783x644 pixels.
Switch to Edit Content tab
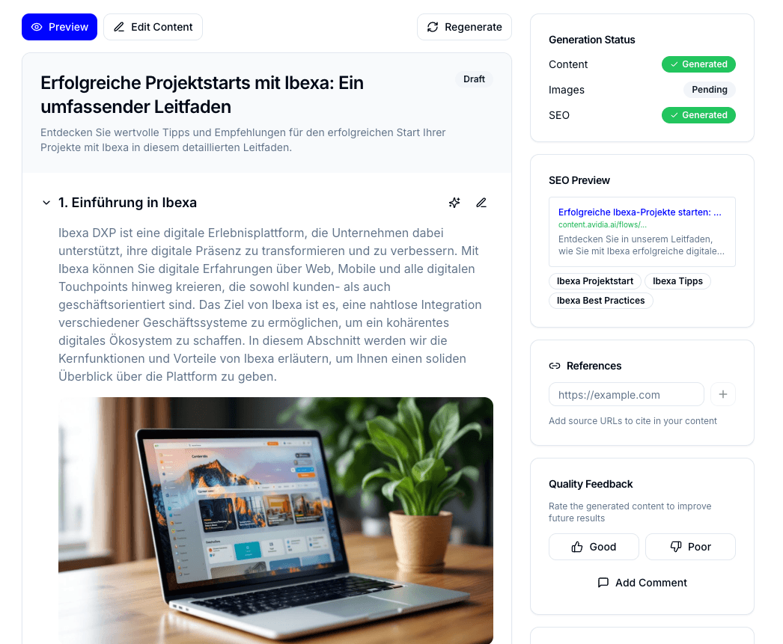pos(153,27)
